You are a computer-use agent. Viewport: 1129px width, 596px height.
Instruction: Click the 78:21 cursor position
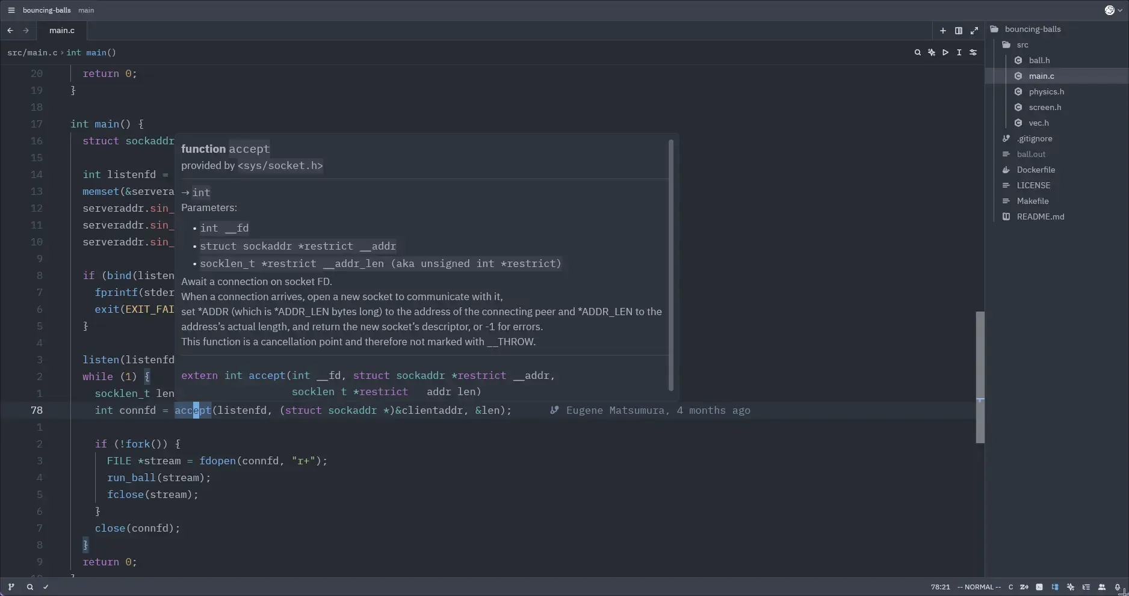[940, 587]
